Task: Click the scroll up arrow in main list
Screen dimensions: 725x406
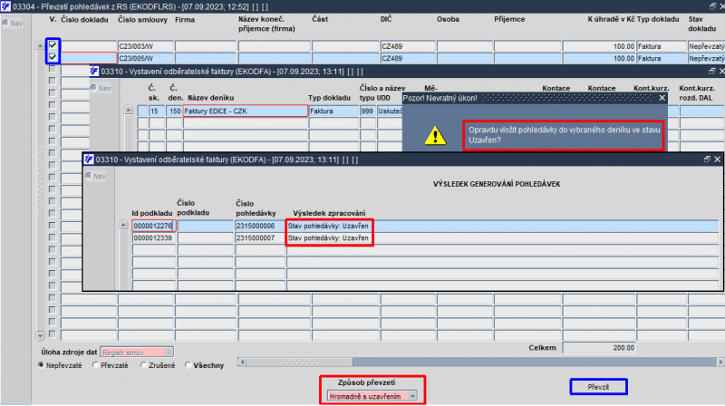Action: pos(40,46)
